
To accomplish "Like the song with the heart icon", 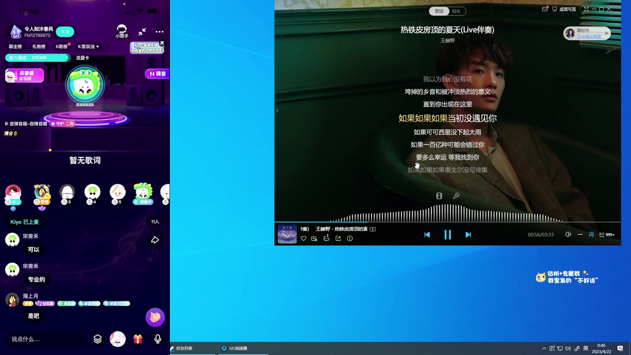I will [303, 239].
